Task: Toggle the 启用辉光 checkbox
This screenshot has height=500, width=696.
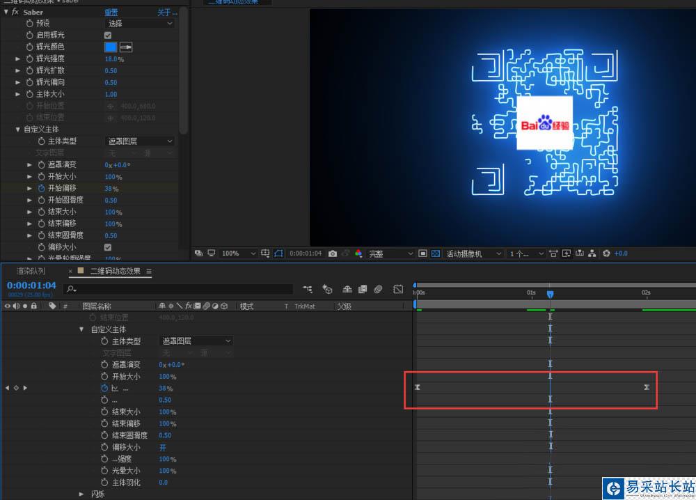Action: 108,35
